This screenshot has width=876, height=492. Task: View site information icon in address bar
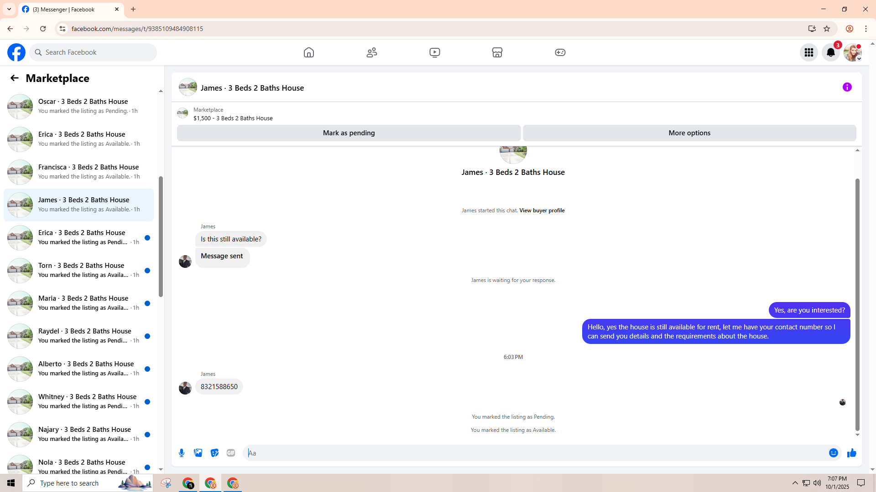62,29
